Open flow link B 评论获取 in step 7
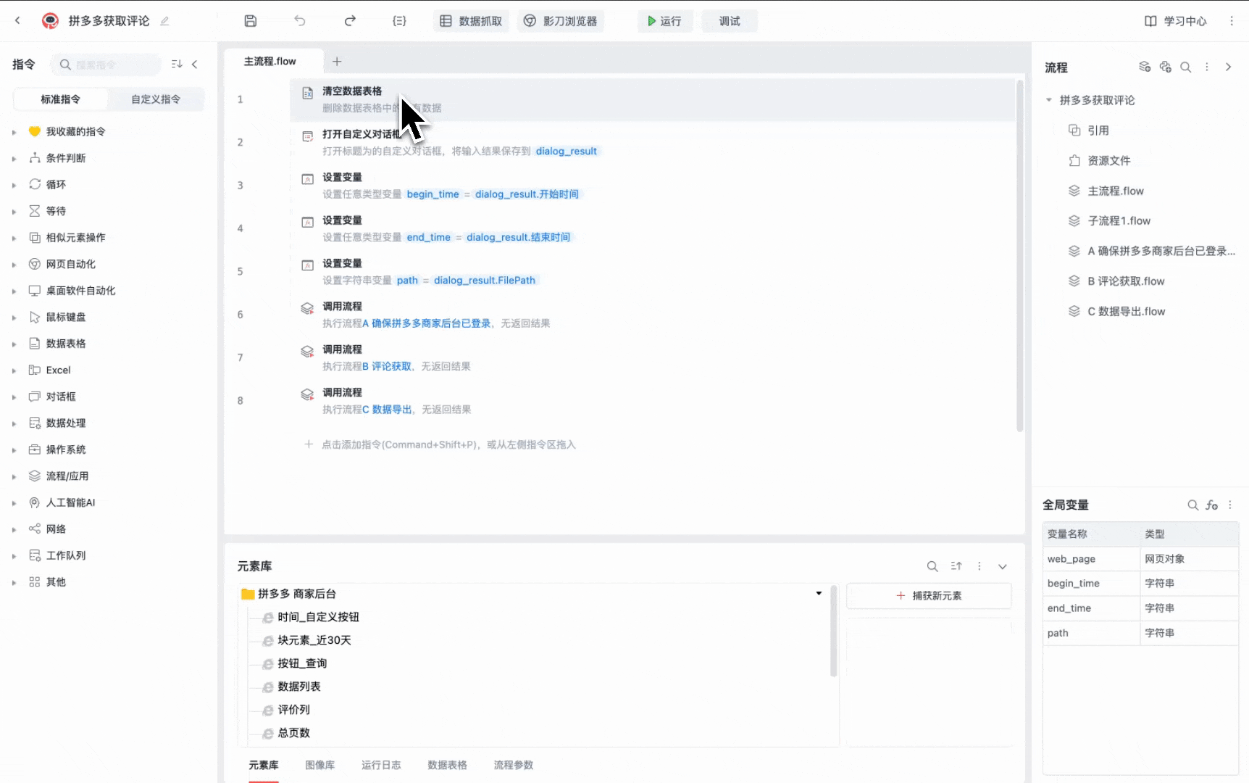 387,366
